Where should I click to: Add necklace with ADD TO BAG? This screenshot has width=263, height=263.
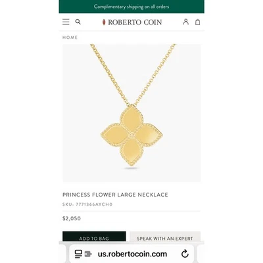(94, 237)
